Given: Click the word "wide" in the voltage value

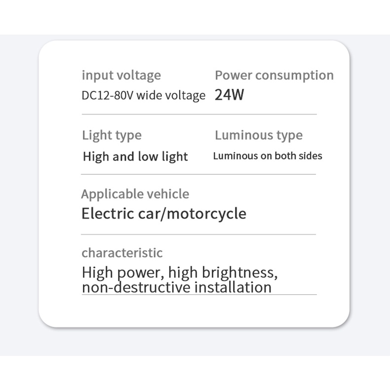Looking at the screenshot, I should coord(146,95).
